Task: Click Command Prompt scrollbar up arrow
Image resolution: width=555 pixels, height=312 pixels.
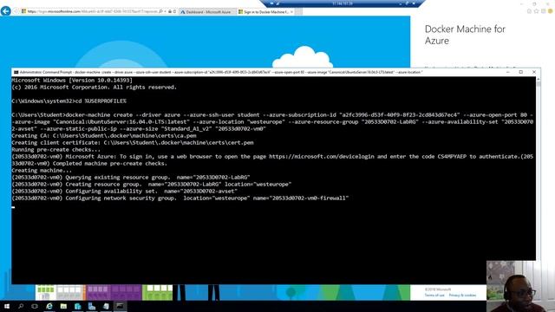Action: coord(539,80)
